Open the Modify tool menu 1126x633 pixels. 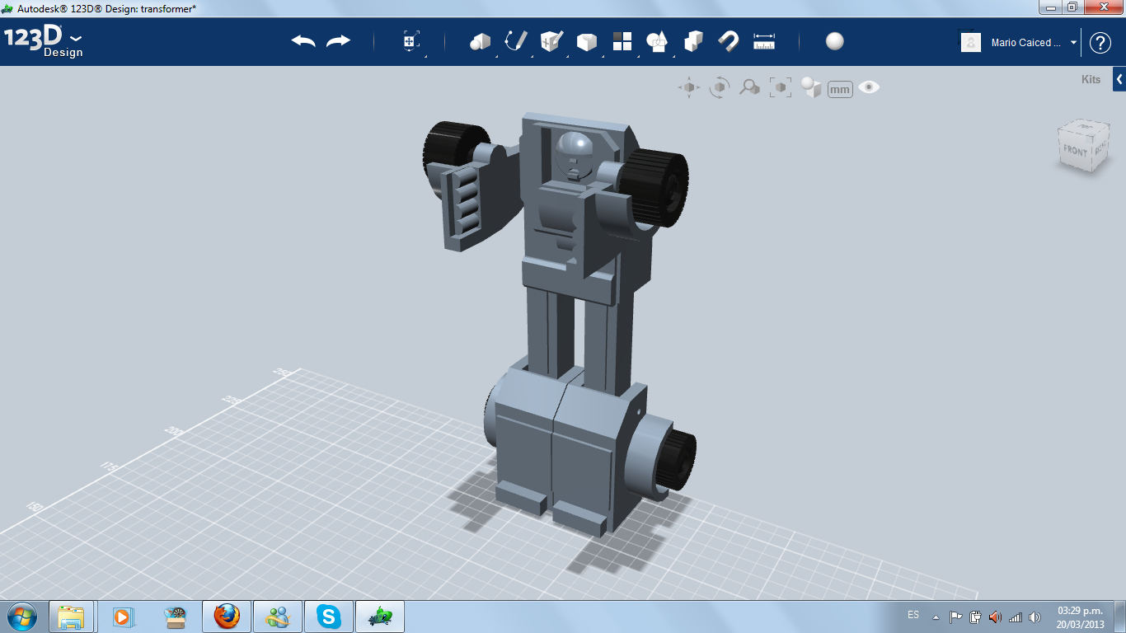point(586,41)
